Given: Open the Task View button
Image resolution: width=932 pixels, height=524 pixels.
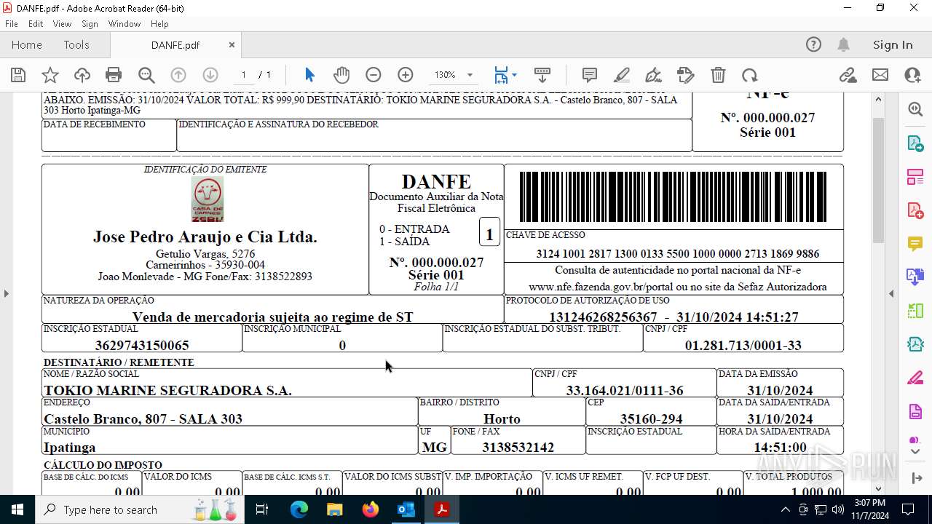Looking at the screenshot, I should tap(262, 509).
